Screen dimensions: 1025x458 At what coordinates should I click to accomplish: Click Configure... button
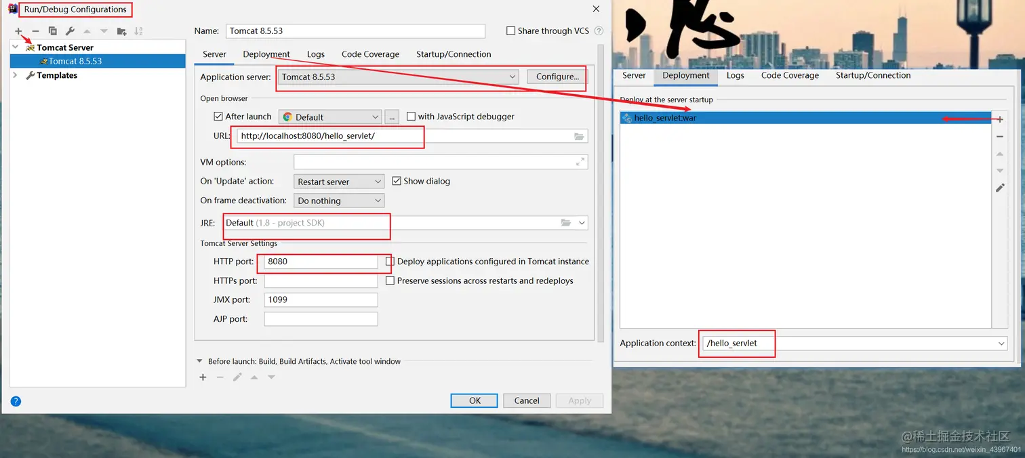coord(557,77)
